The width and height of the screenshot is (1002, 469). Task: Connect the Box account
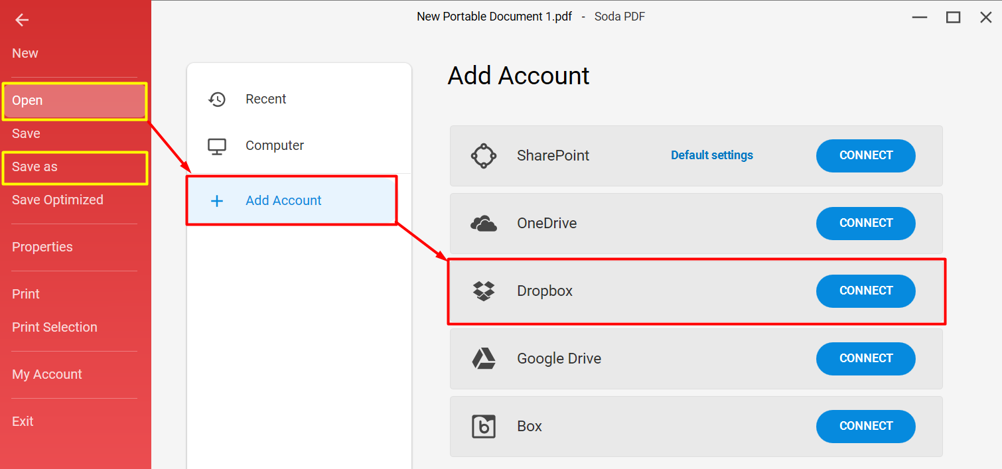[x=866, y=427]
